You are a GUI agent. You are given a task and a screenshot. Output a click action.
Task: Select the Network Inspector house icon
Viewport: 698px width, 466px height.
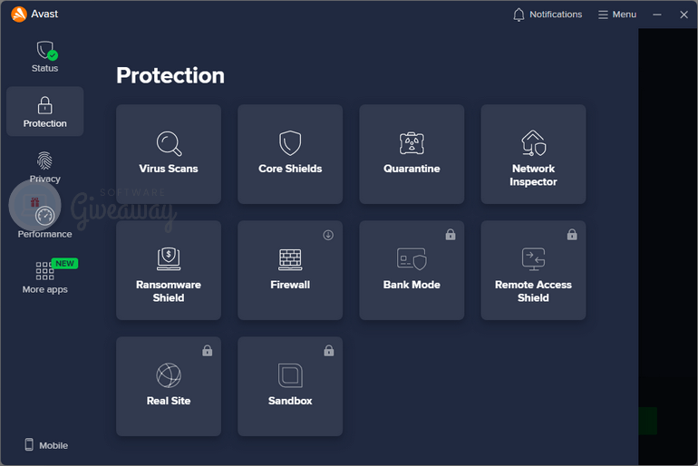[x=533, y=143]
